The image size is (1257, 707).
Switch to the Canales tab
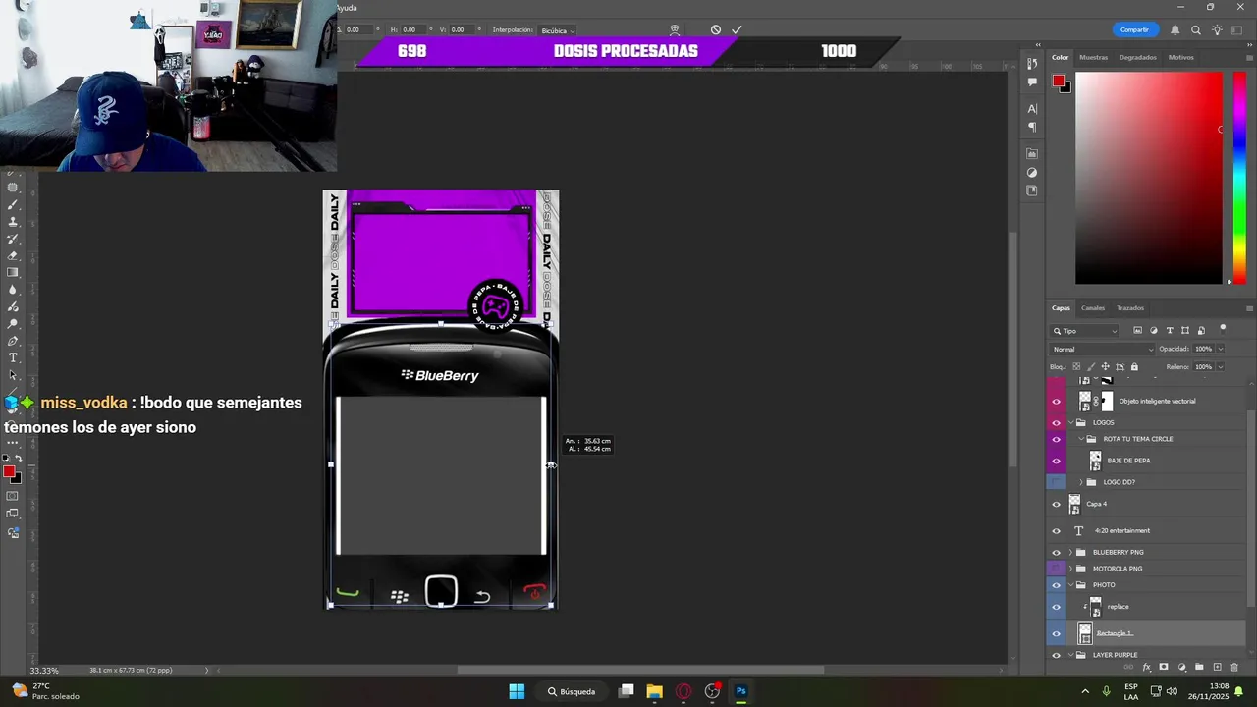tap(1093, 308)
